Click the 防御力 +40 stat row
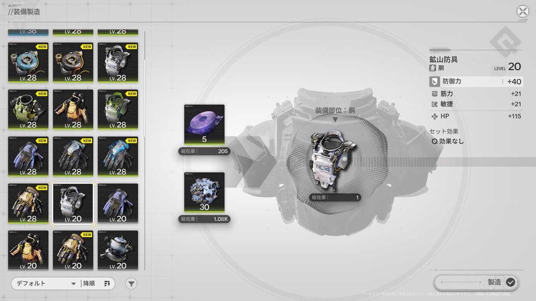 tap(476, 82)
